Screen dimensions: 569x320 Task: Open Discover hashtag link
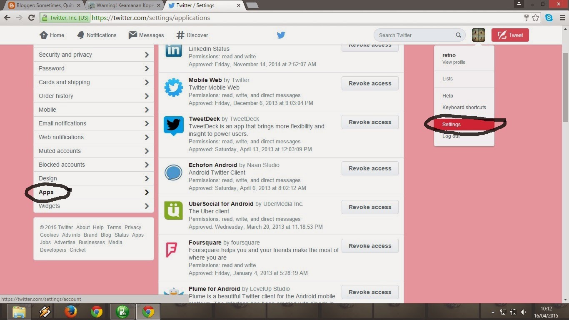pos(192,35)
